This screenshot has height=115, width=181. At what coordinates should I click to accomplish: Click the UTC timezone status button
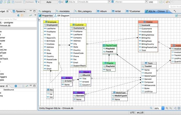[x=132, y=112]
